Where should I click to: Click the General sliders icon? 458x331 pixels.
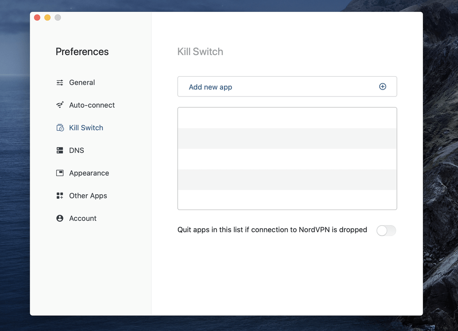tap(60, 83)
